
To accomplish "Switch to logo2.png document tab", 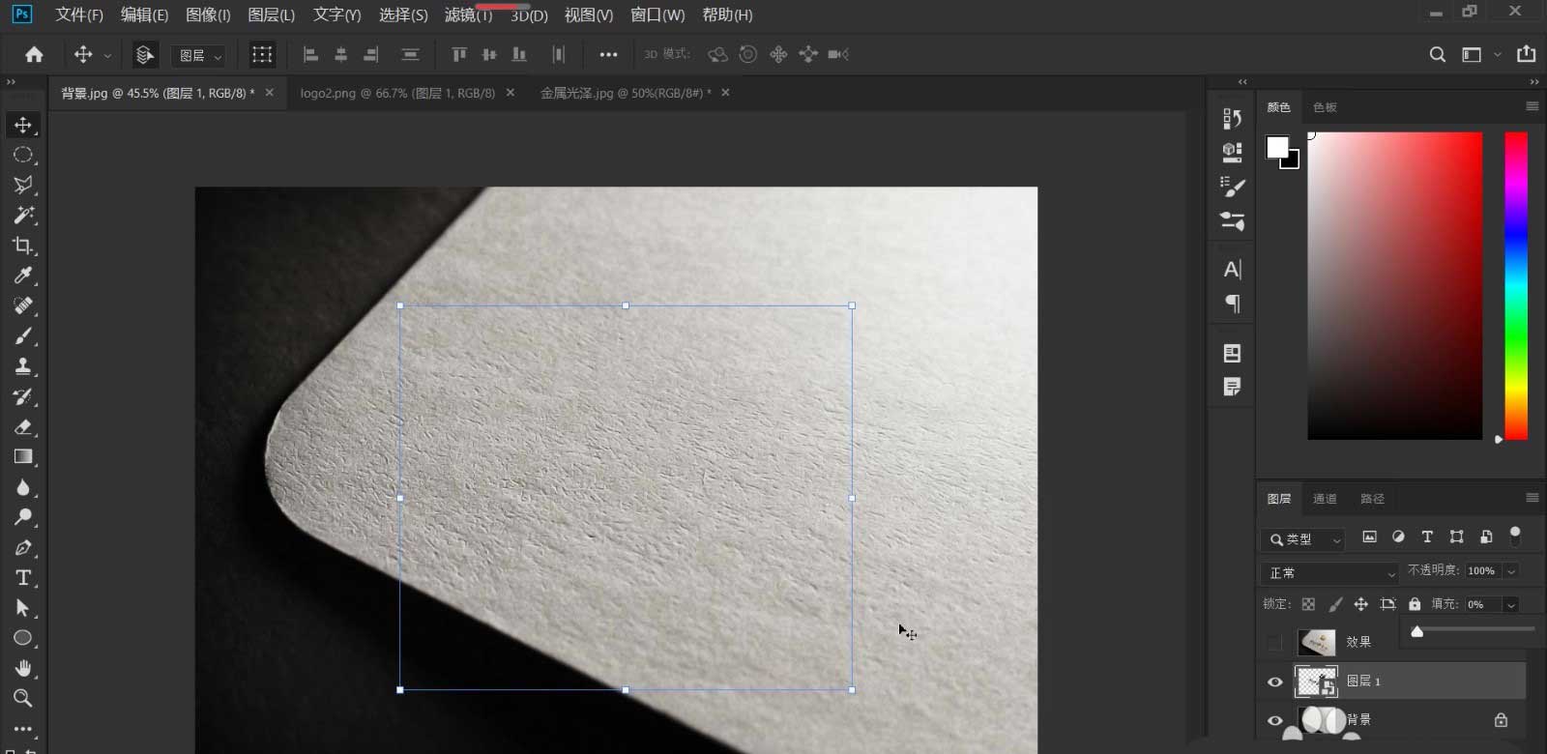I will (x=397, y=93).
